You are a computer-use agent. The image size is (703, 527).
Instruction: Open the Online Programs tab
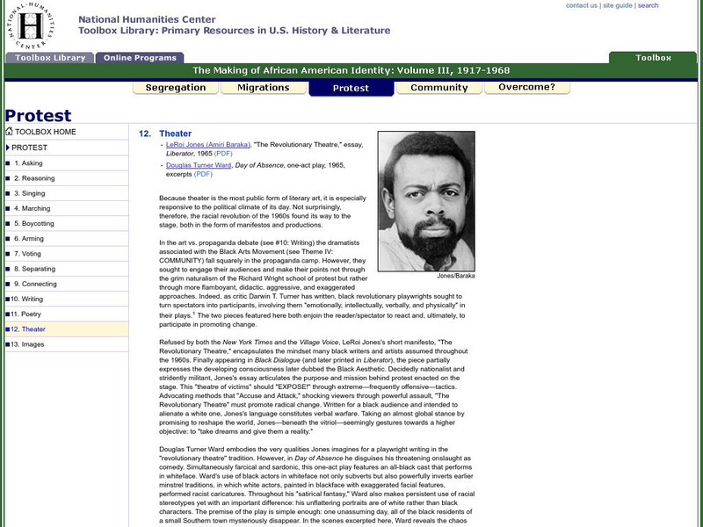(x=140, y=58)
